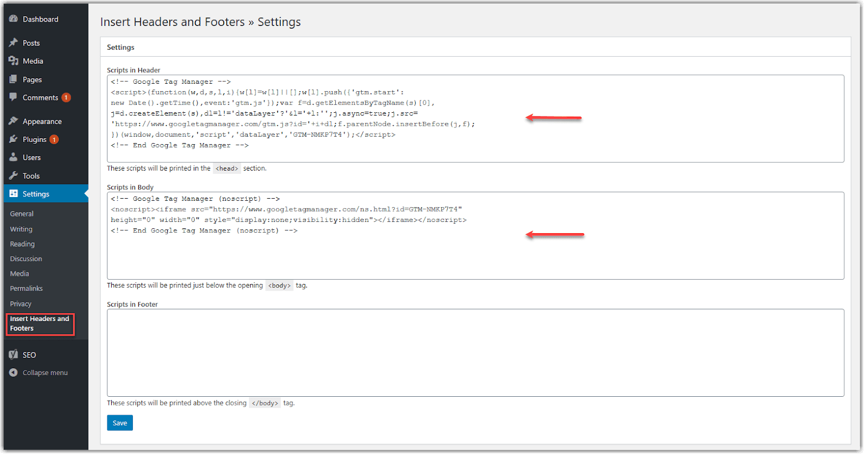Viewport: 864px width, 454px height.
Task: Click the Appearance paintbrush icon
Action: tap(13, 121)
